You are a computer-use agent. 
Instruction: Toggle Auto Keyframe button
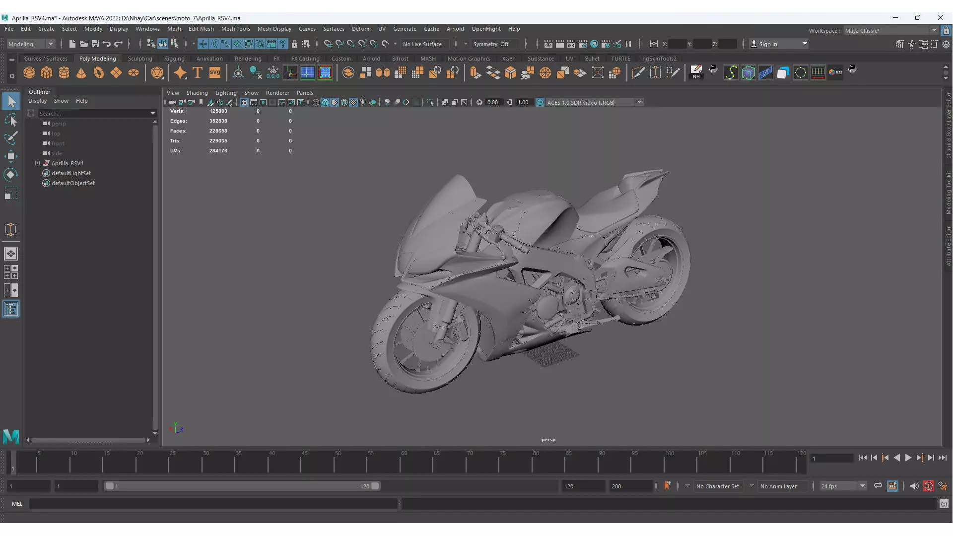929,486
